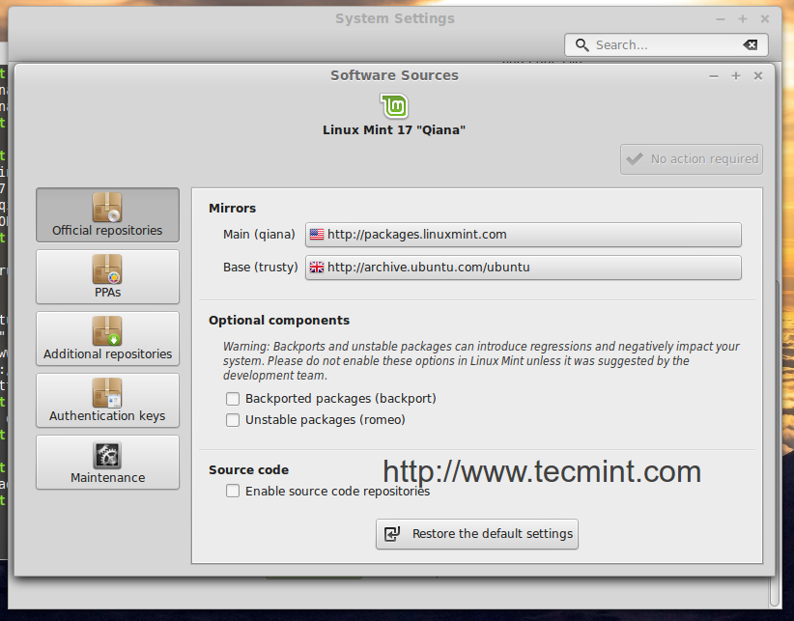Open the Maintenance section
Image resolution: width=794 pixels, height=621 pixels.
[x=107, y=462]
